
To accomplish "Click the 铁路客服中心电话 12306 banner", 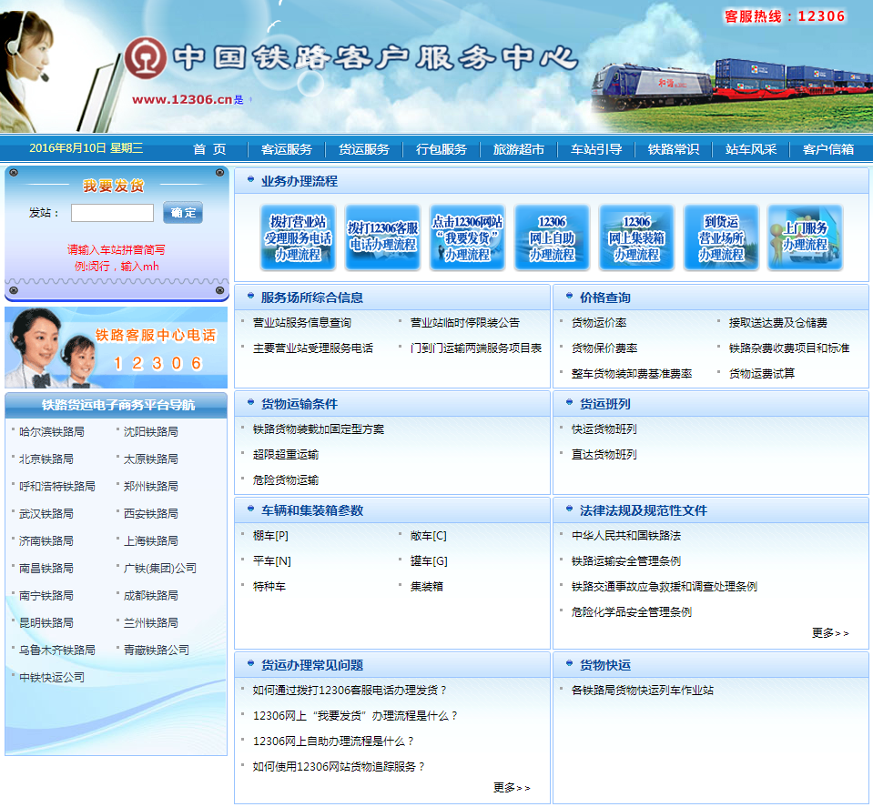I will pos(117,348).
